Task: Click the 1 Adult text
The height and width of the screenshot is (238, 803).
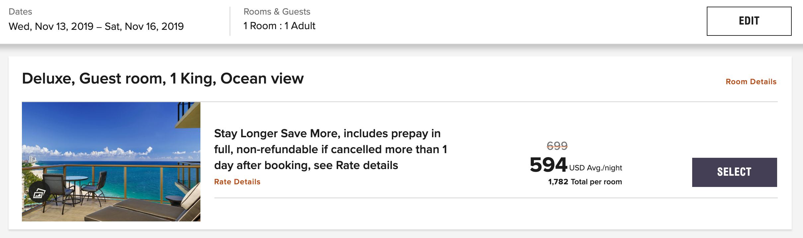Action: pos(300,26)
